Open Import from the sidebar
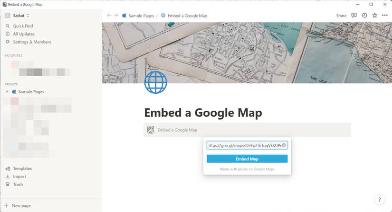392x212 pixels. pos(19,177)
